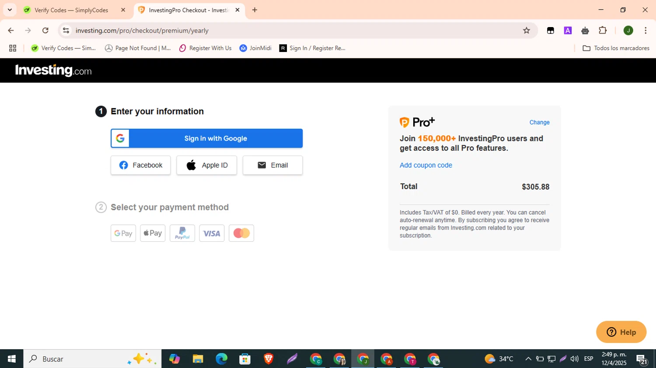Close the Verify Codes SimplyCodes tab

point(123,10)
